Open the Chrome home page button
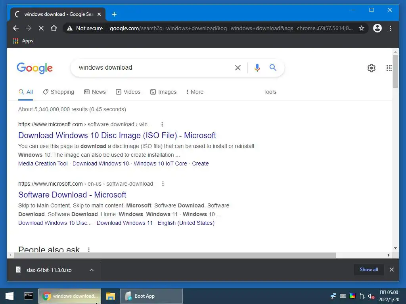 (54, 28)
